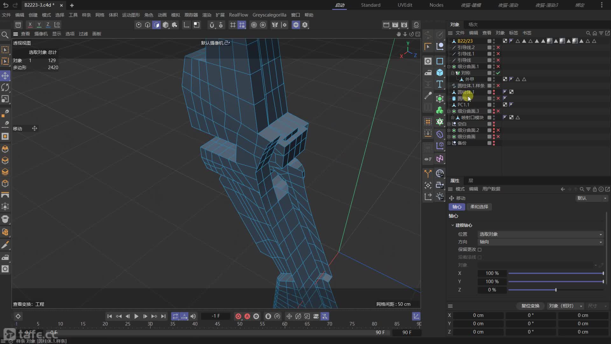Click the Play forward button
The width and height of the screenshot is (611, 344).
coord(136,316)
